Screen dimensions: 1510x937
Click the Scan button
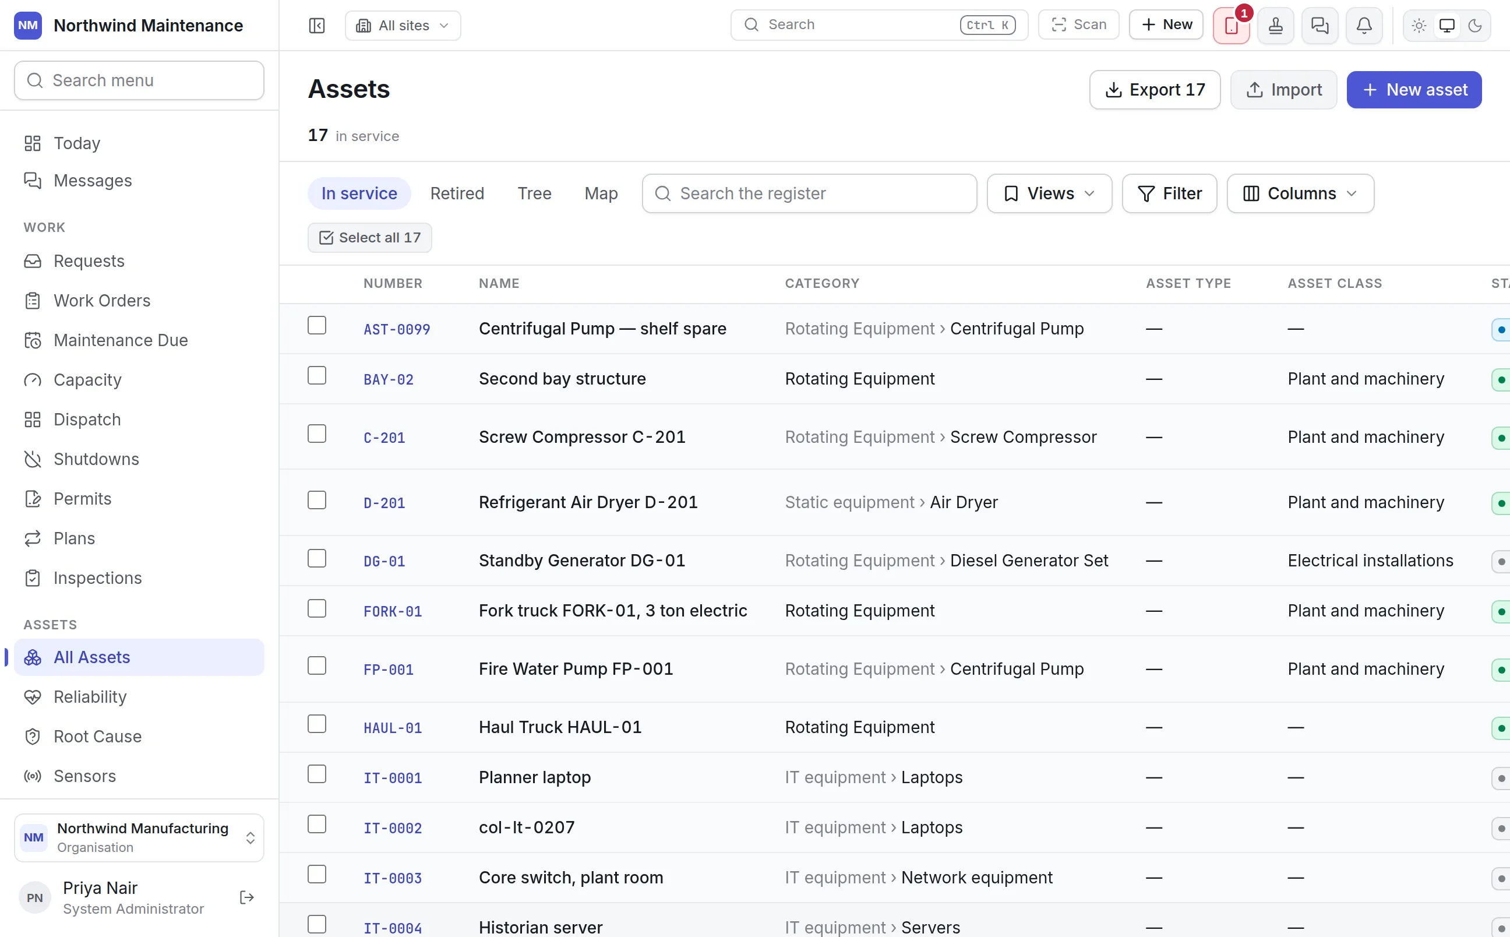(x=1078, y=25)
